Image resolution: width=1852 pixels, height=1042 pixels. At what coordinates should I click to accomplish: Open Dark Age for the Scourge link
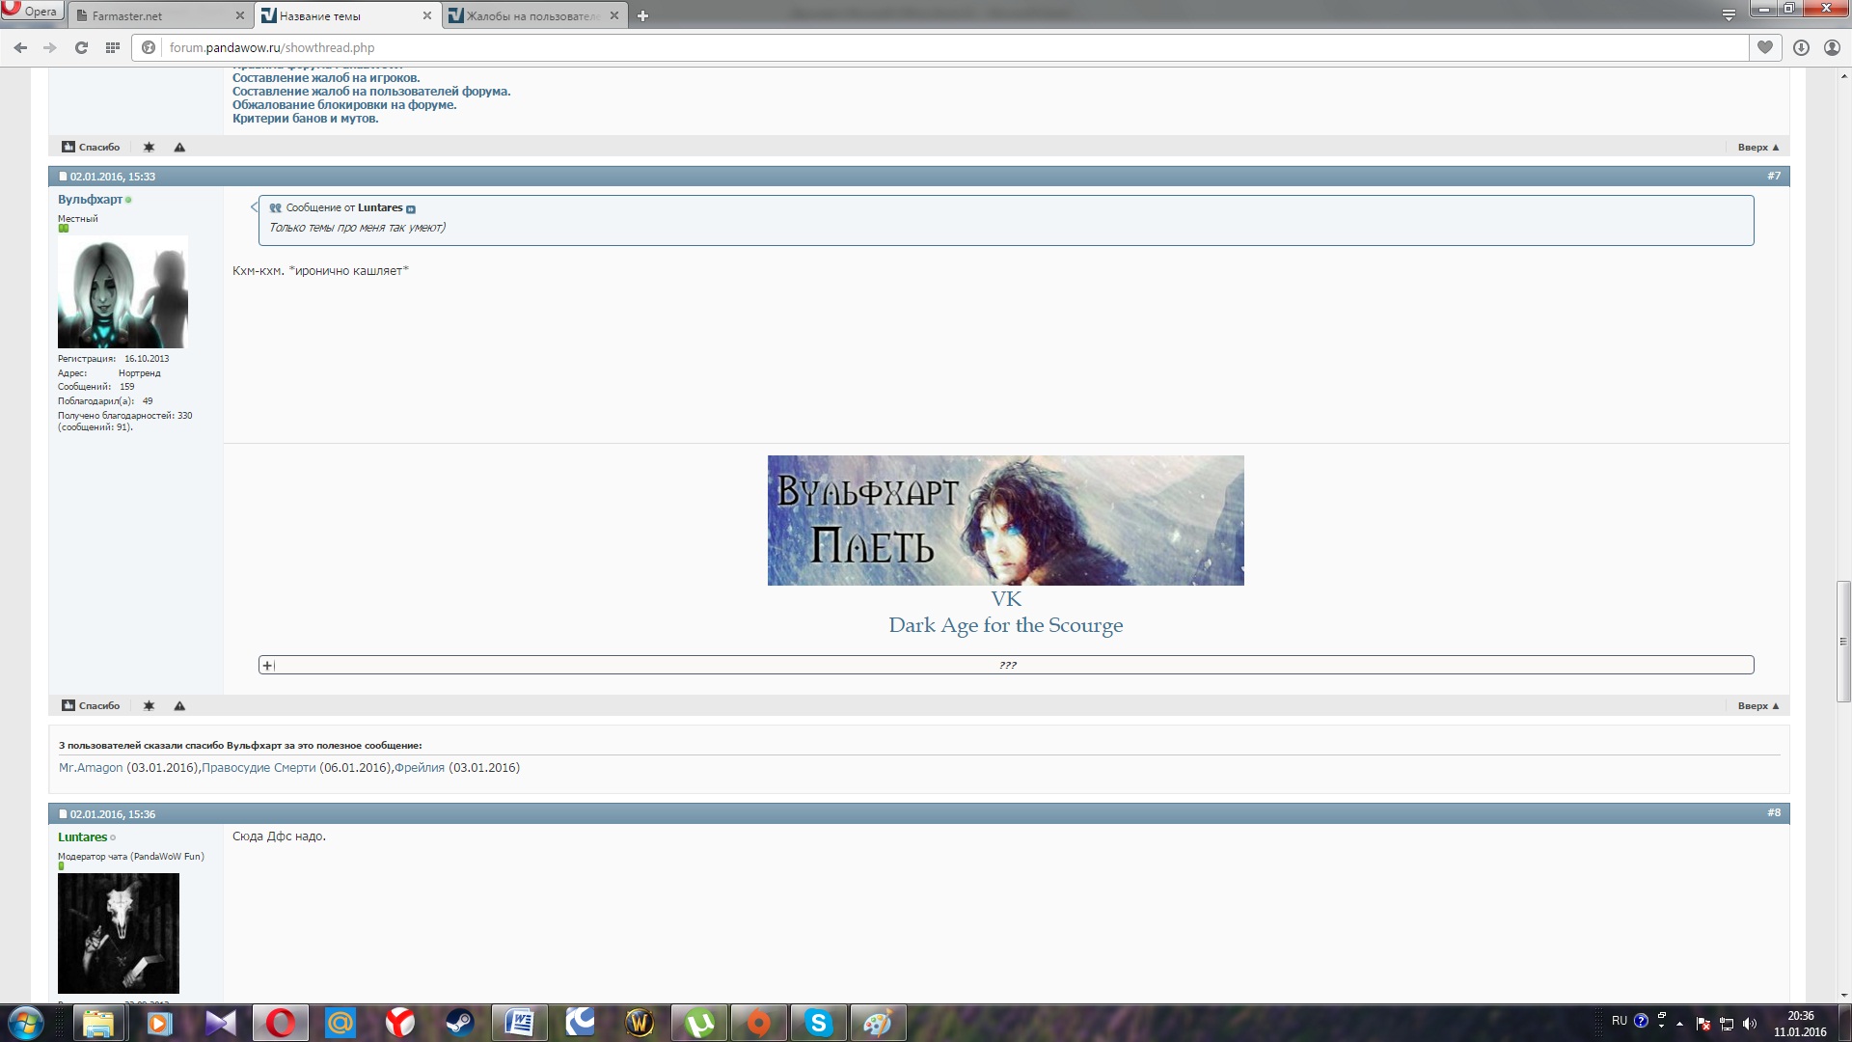pos(1005,625)
